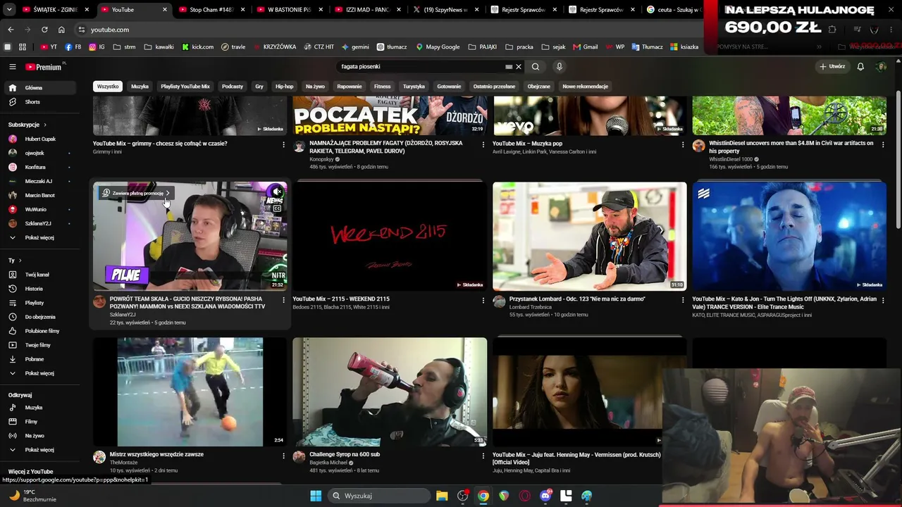Click the Utwórz create button
Viewport: 902px width, 507px height.
pyautogui.click(x=832, y=67)
